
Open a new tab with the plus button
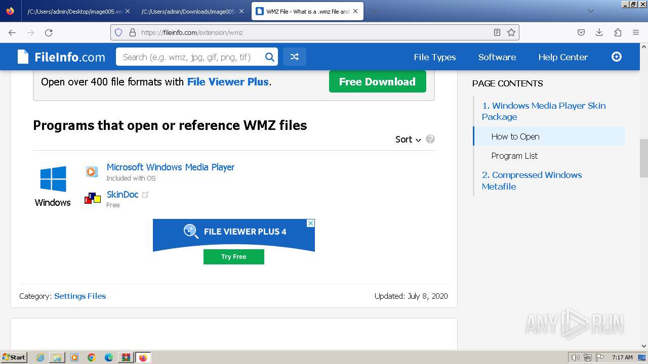[x=374, y=11]
